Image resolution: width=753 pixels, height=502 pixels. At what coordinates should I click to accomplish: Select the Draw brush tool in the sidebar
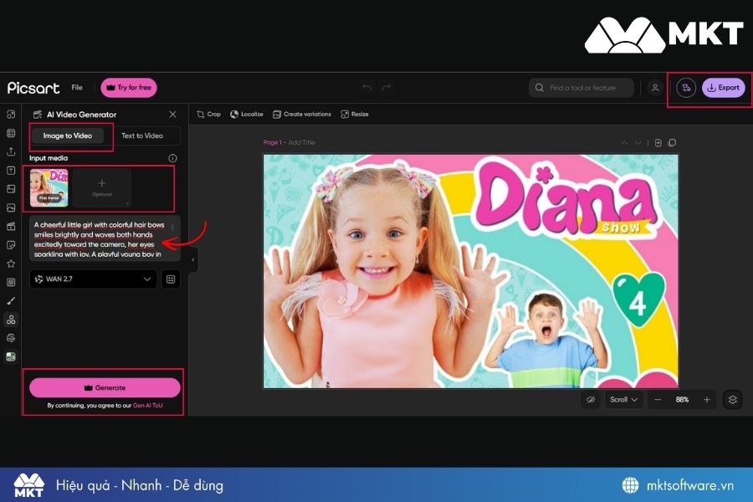point(11,300)
